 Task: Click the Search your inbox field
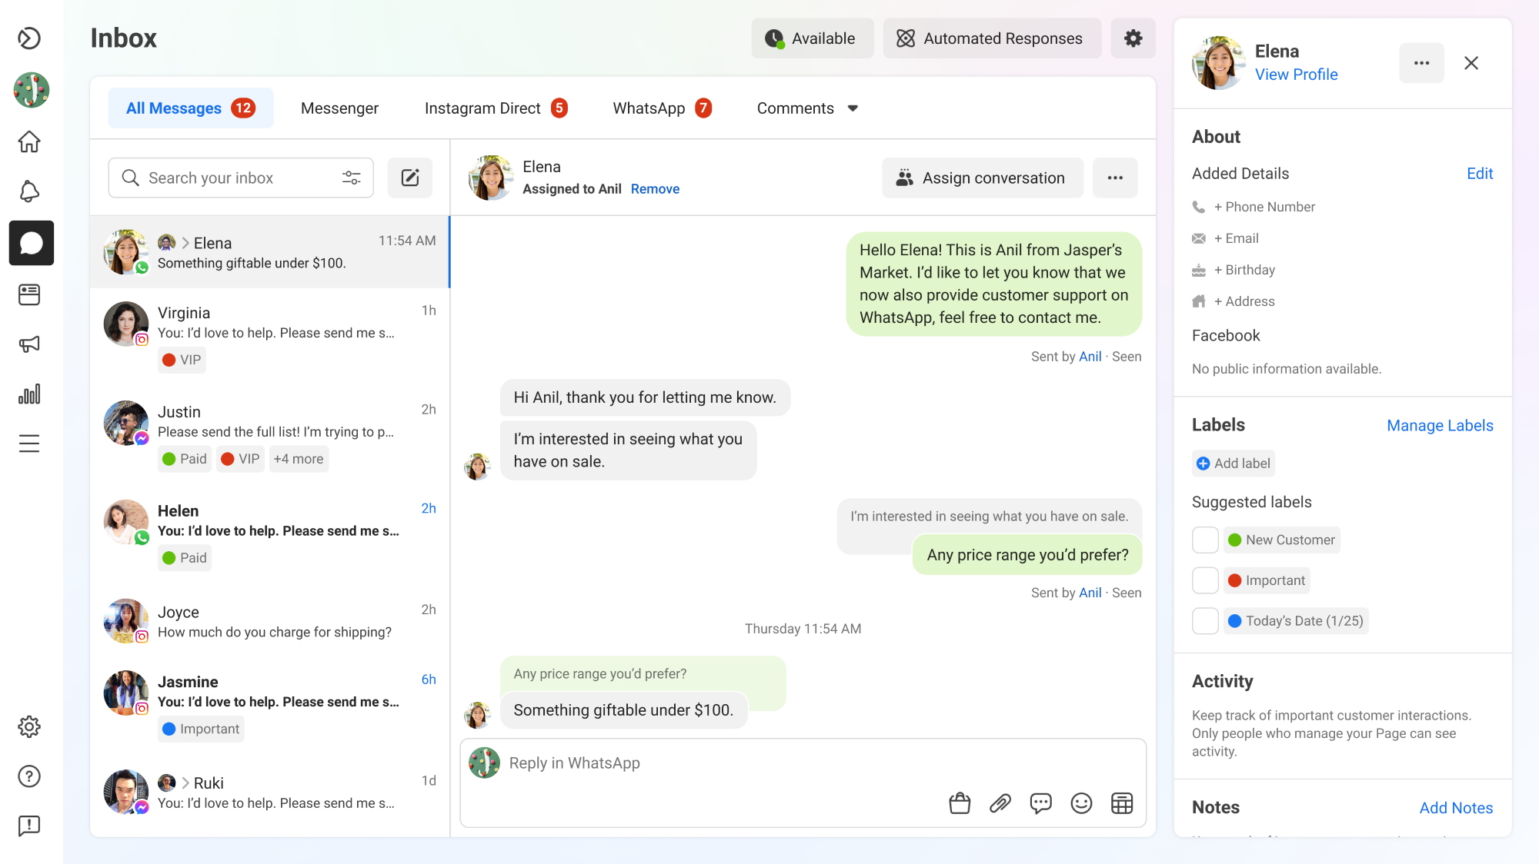pos(223,178)
